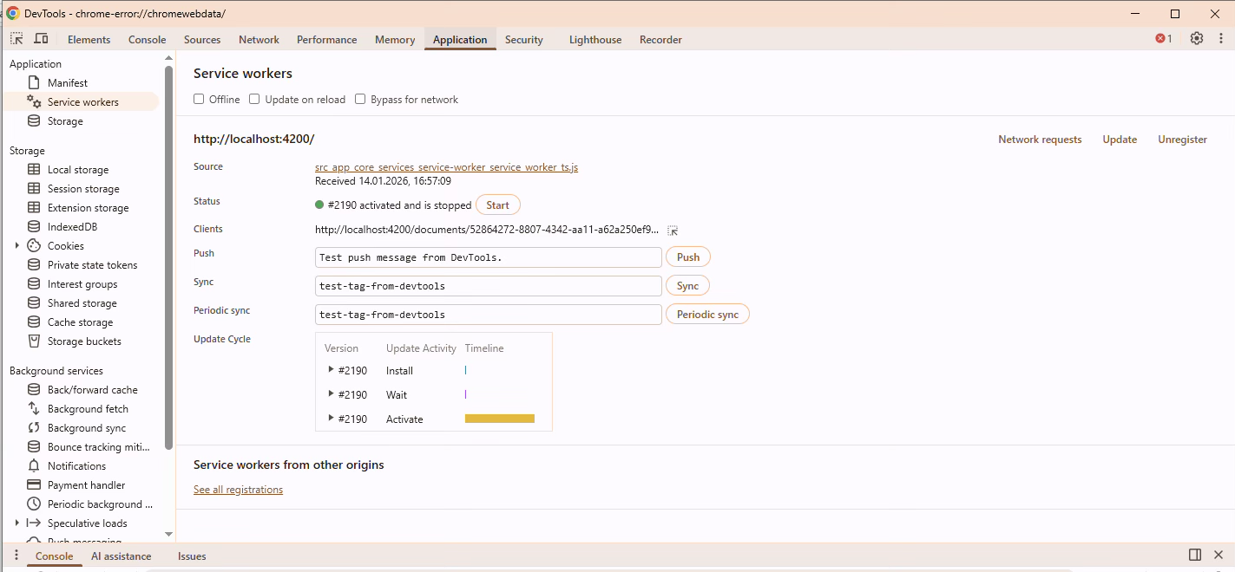Click focus client icon next to Clients URL

673,231
